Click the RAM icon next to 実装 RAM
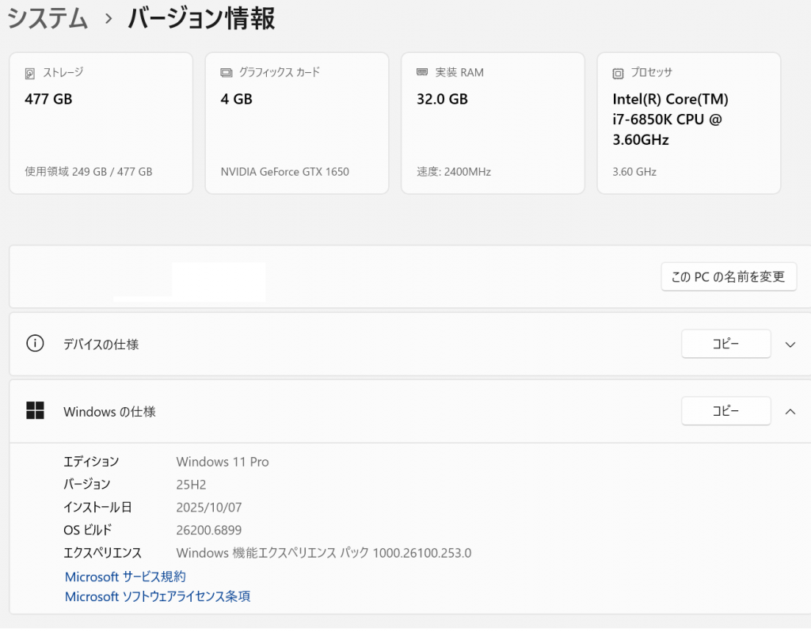Viewport: 811px width, 632px height. tap(422, 73)
